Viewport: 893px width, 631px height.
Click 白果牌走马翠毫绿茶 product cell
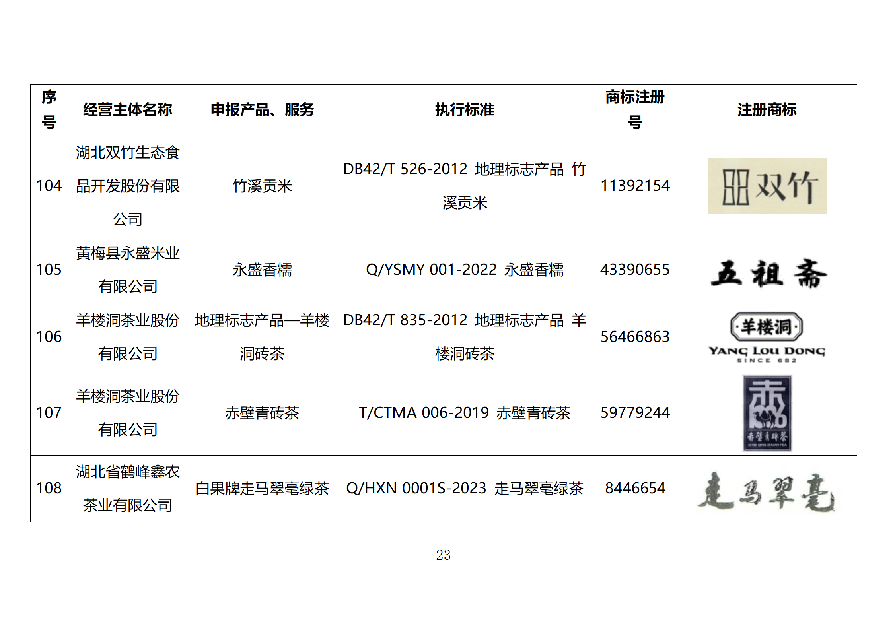(262, 489)
